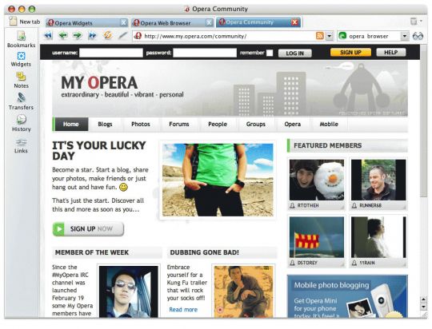Open the Kung Fu trailer thumbnail
The image size is (432, 329).
tap(243, 291)
